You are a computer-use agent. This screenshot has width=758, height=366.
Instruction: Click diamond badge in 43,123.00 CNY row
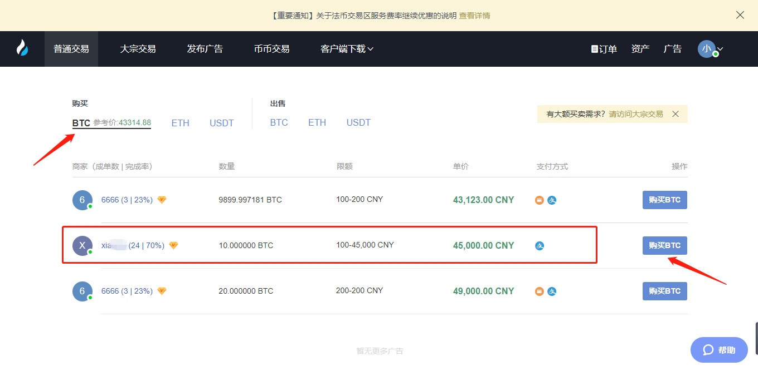tap(162, 200)
